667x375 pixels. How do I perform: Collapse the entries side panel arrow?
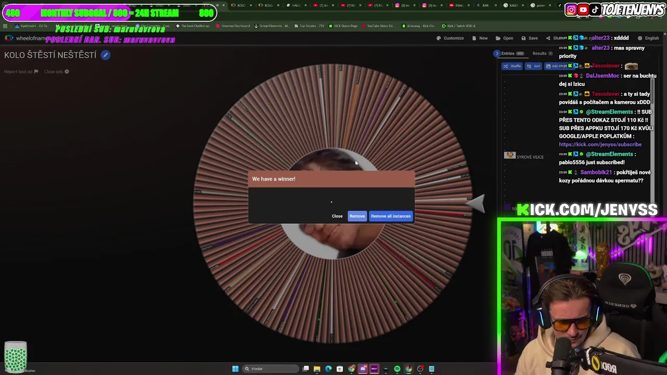[x=497, y=53]
